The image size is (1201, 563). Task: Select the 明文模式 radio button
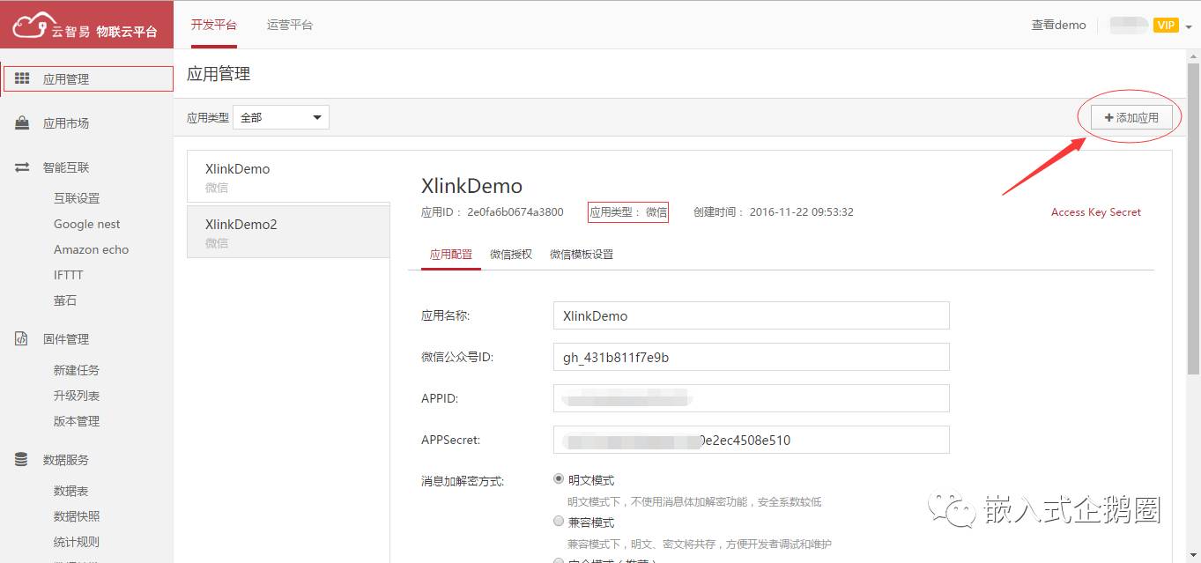558,479
